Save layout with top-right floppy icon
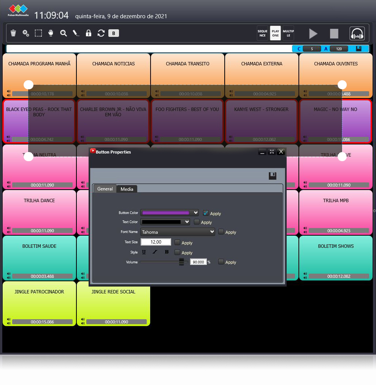The height and width of the screenshot is (385, 376). coord(359,48)
